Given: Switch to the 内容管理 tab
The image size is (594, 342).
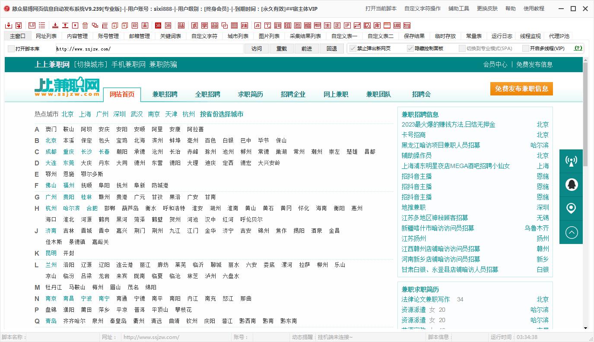Looking at the screenshot, I should point(77,36).
